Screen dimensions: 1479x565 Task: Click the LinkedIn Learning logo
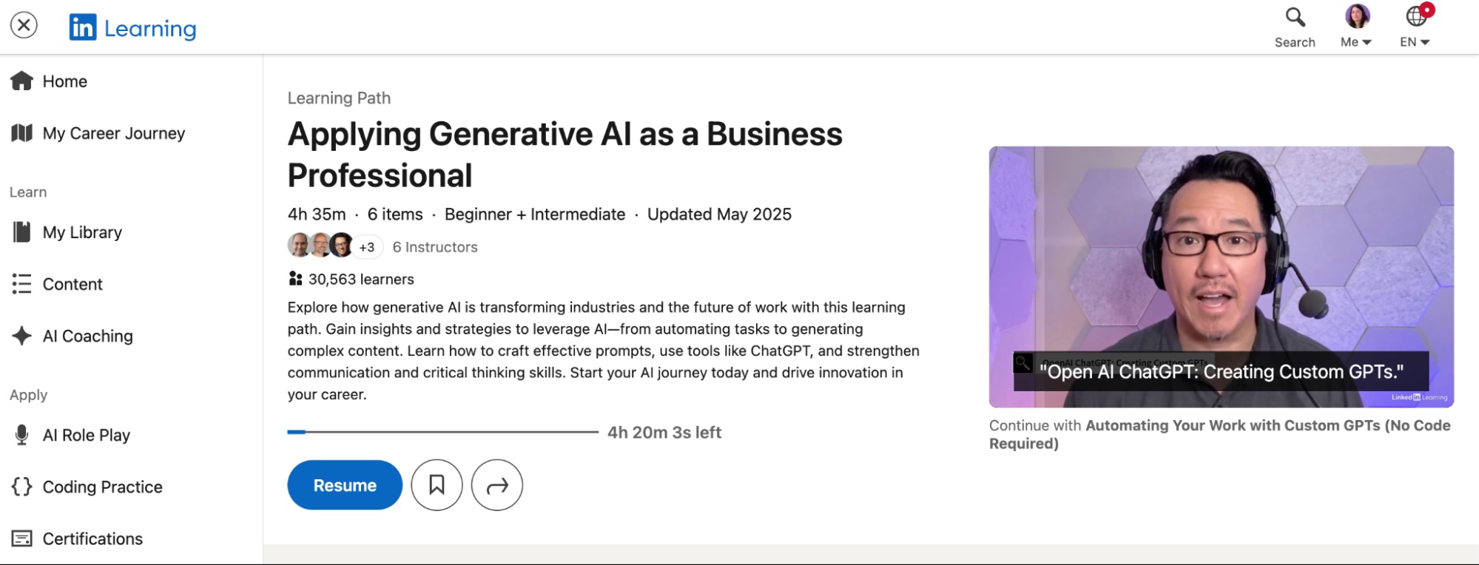(132, 27)
